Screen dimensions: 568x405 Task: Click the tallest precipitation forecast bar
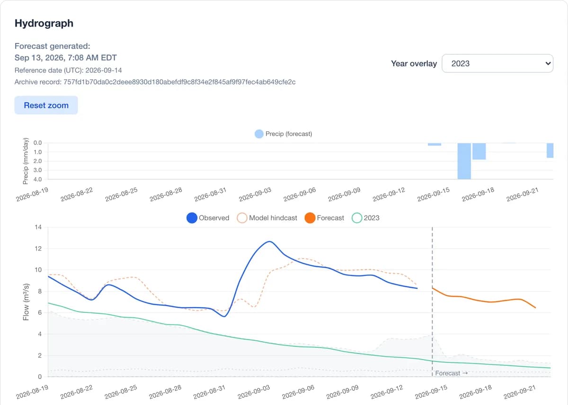tap(464, 161)
